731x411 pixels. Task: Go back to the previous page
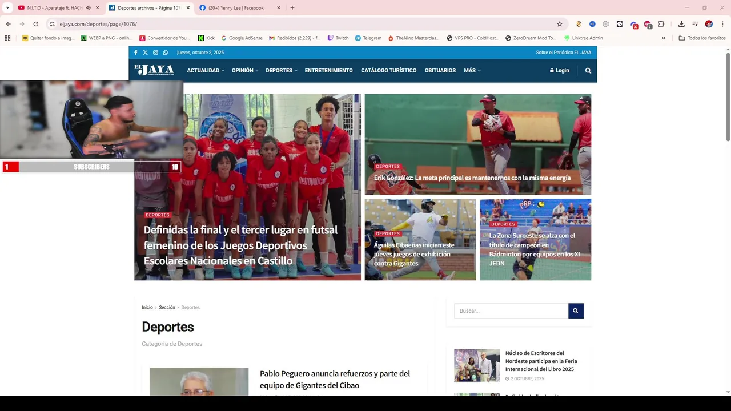[9, 24]
